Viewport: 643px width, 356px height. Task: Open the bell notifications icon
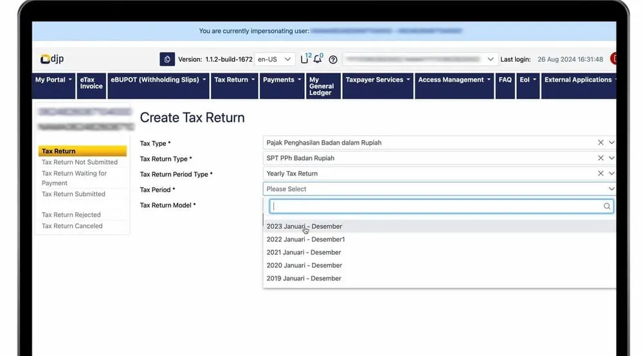coord(318,59)
